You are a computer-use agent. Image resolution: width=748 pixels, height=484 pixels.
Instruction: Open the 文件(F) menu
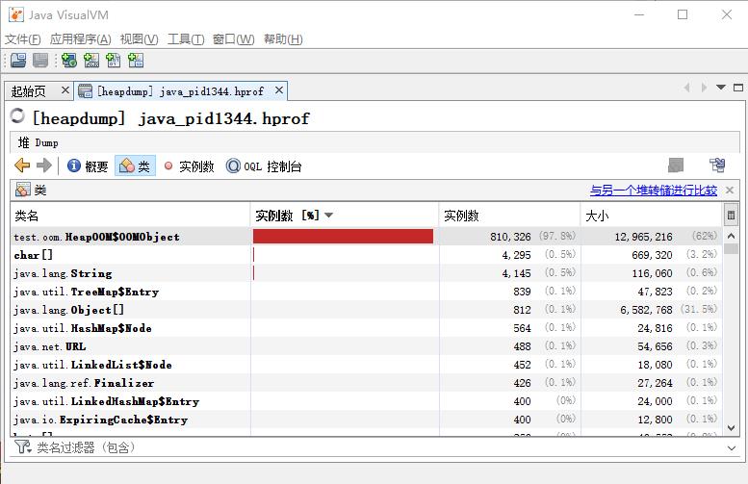pyautogui.click(x=23, y=39)
